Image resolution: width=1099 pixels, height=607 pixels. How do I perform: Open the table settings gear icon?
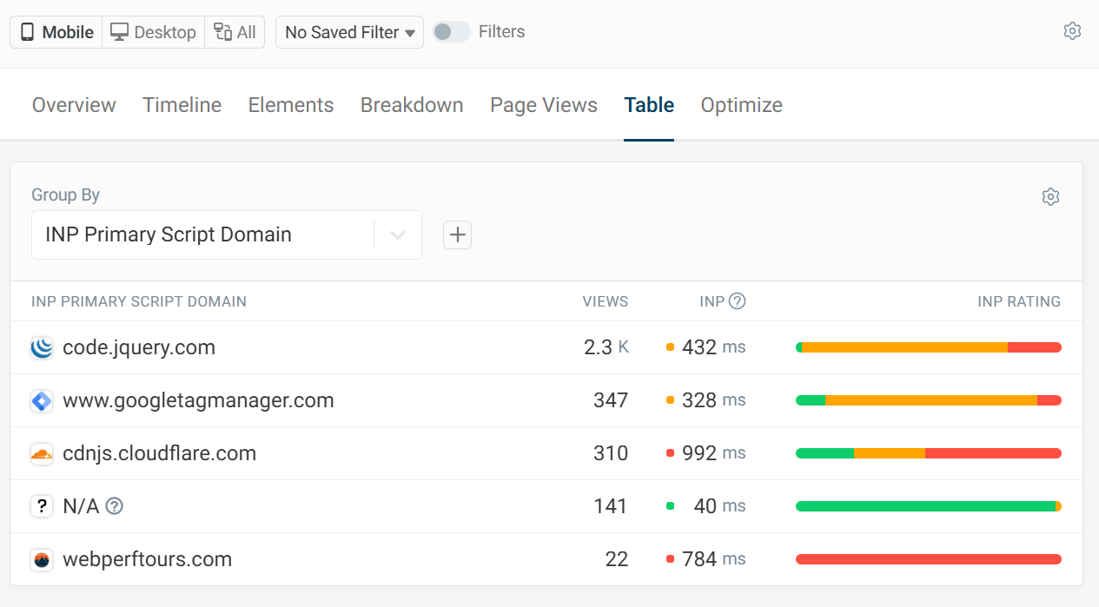pyautogui.click(x=1050, y=196)
